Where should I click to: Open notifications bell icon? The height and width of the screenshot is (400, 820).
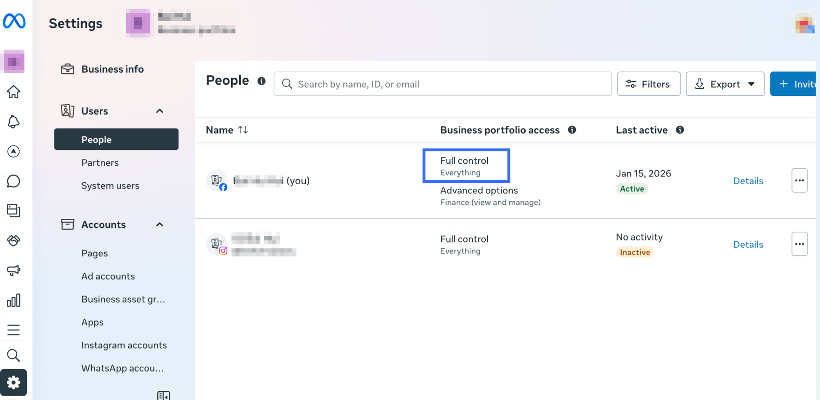click(14, 122)
